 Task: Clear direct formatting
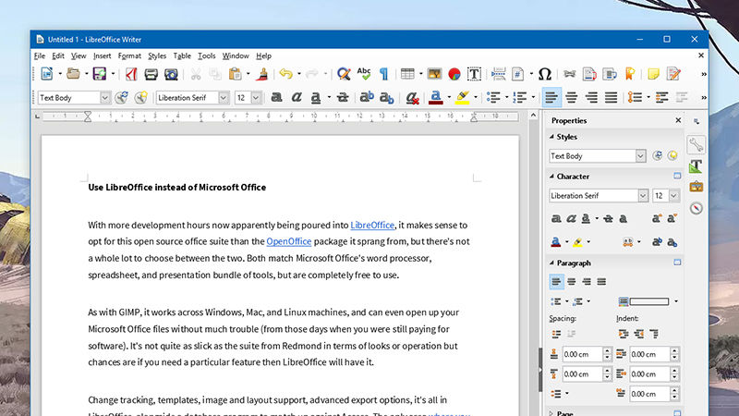[412, 98]
